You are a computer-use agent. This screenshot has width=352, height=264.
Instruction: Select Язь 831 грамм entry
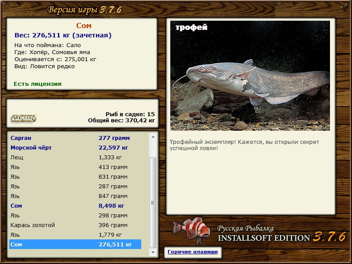click(x=75, y=176)
